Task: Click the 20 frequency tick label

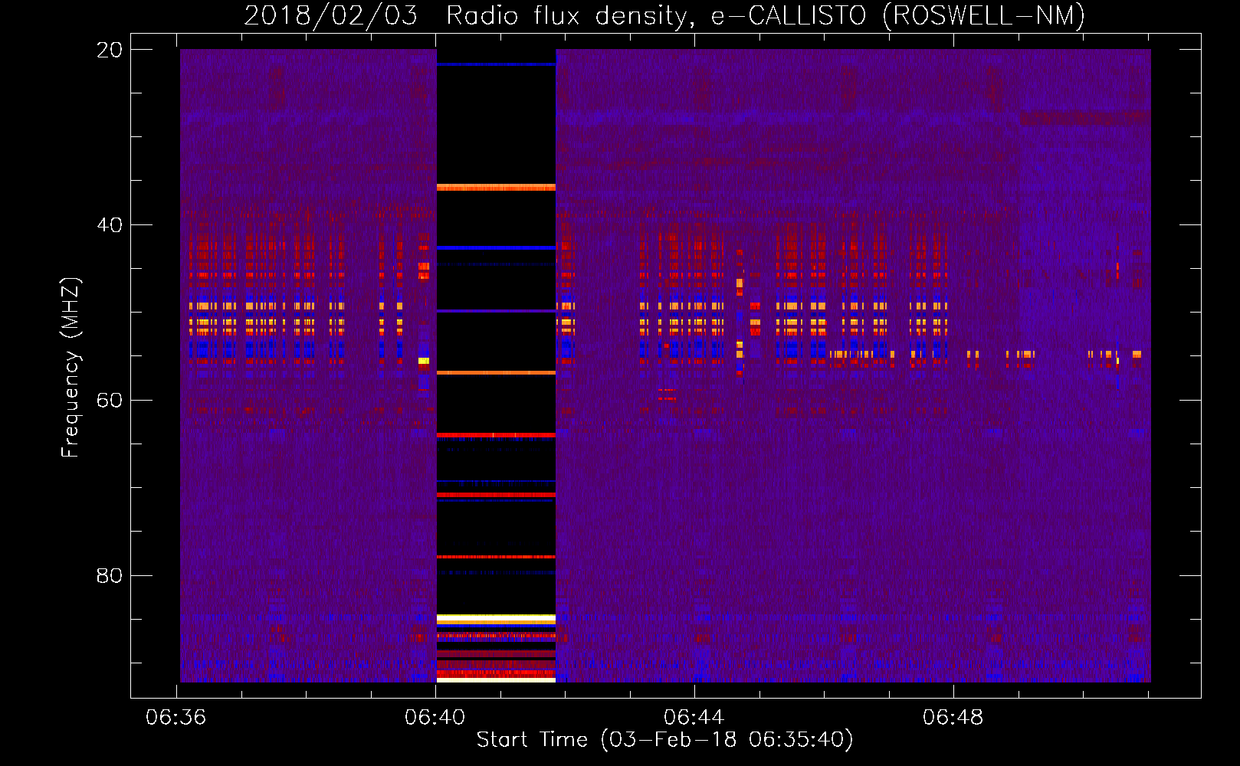Action: pos(110,50)
